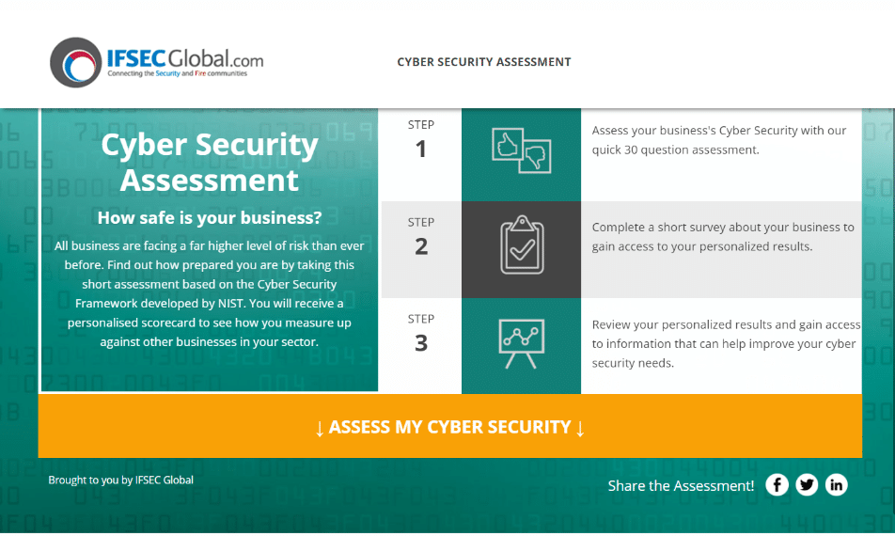Share the assessment on Twitter

click(x=807, y=484)
